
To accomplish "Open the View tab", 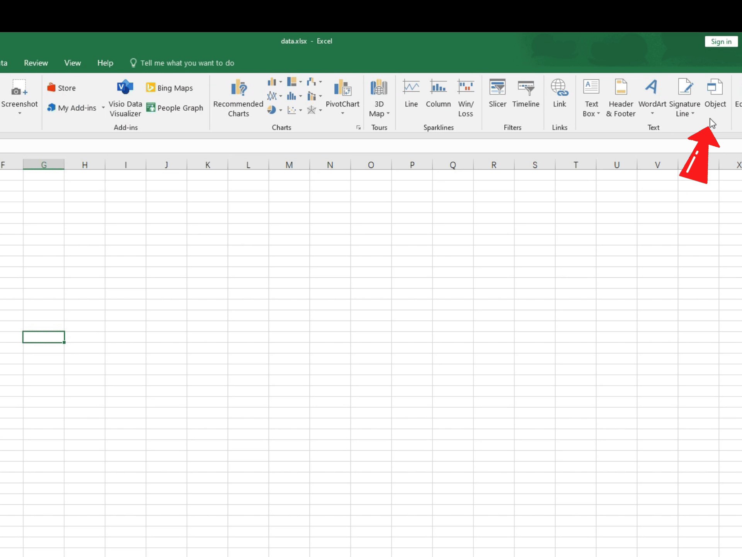I will point(72,63).
